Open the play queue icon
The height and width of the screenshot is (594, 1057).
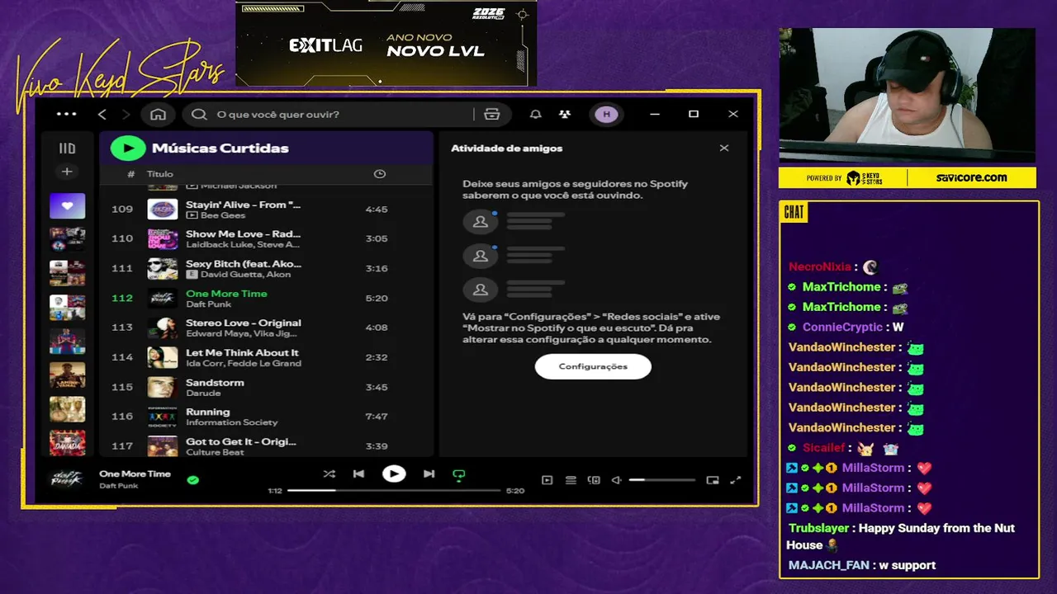point(571,480)
